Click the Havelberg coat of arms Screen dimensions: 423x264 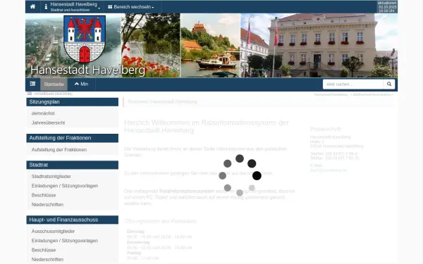click(x=85, y=39)
